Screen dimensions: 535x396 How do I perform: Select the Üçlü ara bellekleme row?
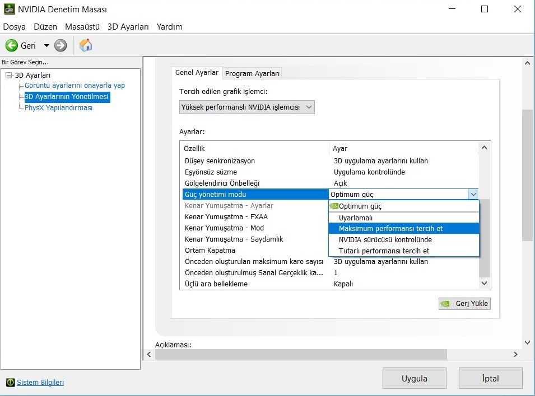[331, 284]
